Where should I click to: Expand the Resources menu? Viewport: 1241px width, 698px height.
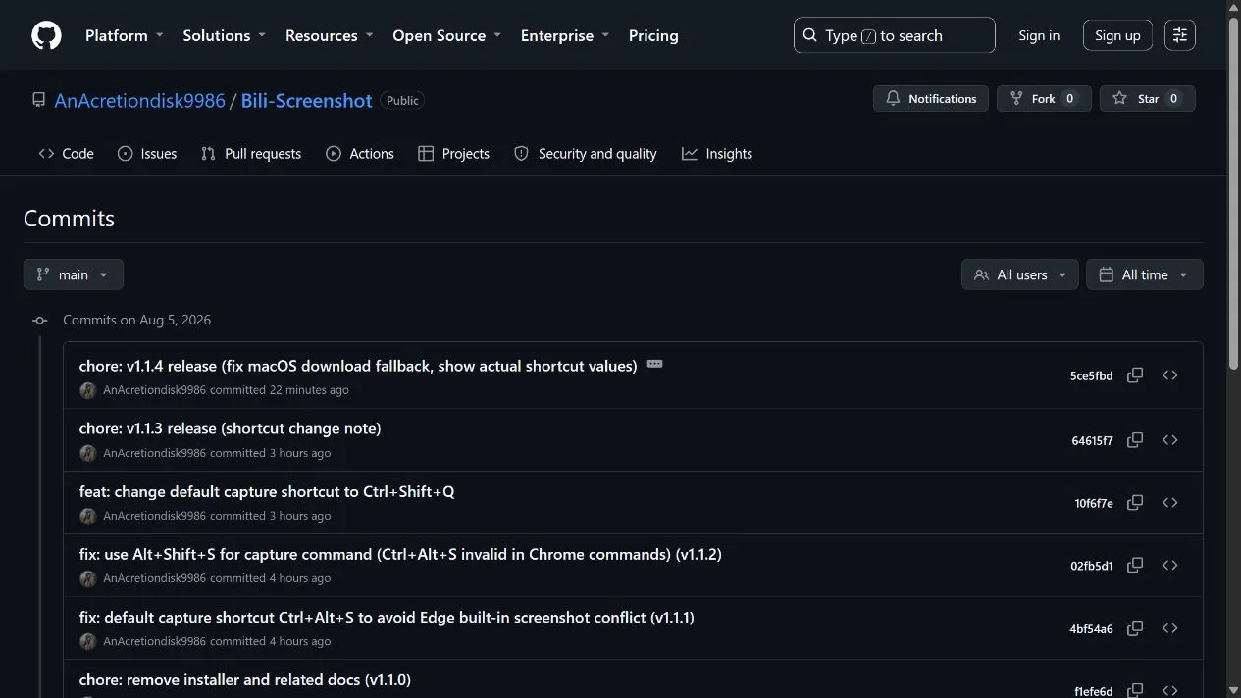pyautogui.click(x=330, y=35)
